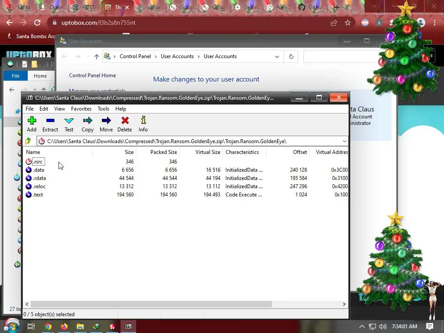The width and height of the screenshot is (444, 333).
Task: Open Firefox from the taskbar
Action: (x=64, y=326)
